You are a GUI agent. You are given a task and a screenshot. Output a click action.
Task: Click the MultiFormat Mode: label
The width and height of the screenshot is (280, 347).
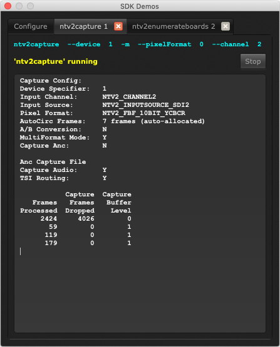54,138
